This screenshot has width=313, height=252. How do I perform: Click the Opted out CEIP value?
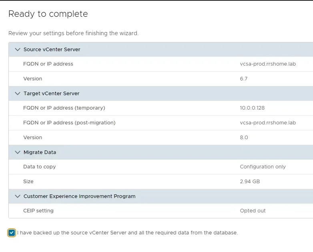click(x=253, y=211)
